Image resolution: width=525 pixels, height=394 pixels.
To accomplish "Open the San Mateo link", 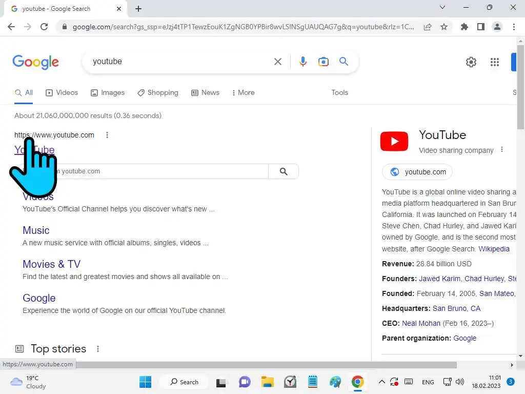I will coord(496,293).
